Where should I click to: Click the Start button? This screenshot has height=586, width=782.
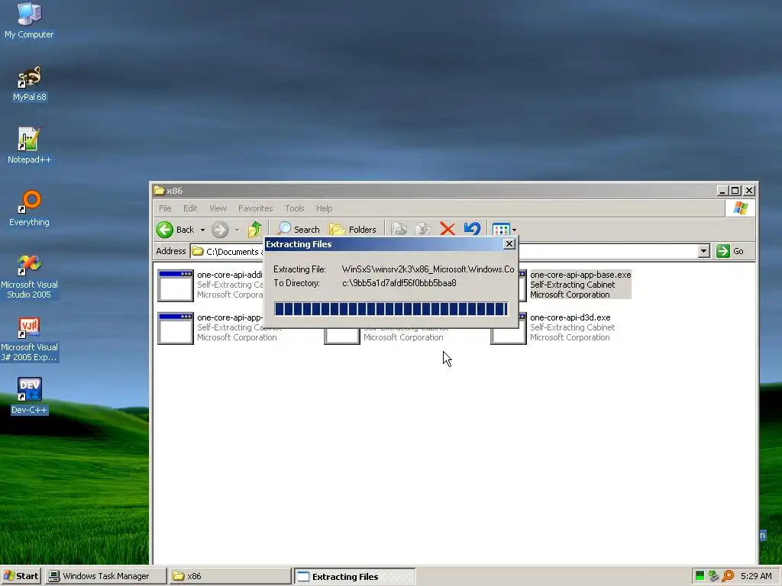click(x=21, y=576)
